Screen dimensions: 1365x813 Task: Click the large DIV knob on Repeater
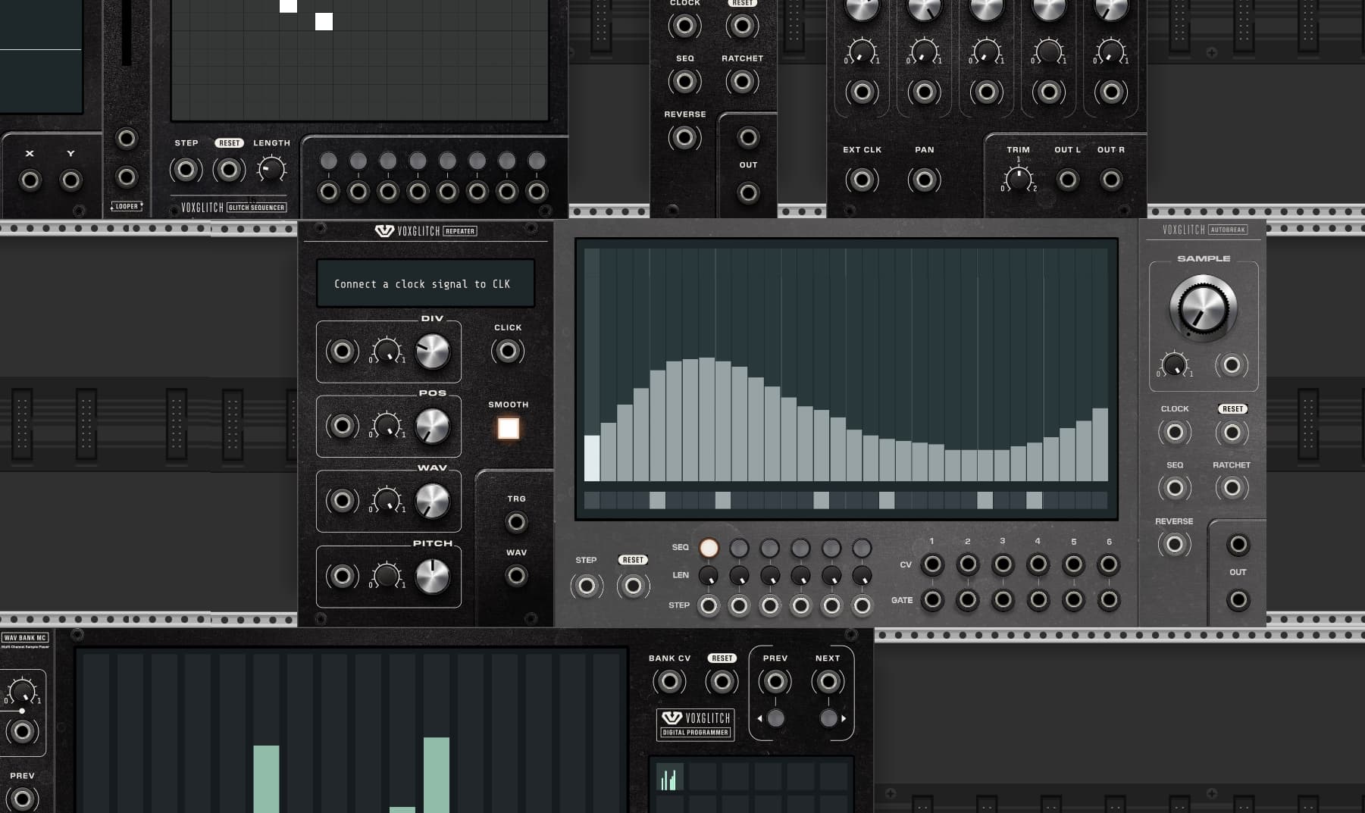(433, 352)
